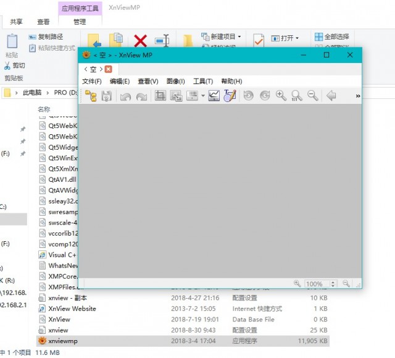Click the Save As floppy disk icon
The height and width of the screenshot is (358, 395).
coord(107,96)
